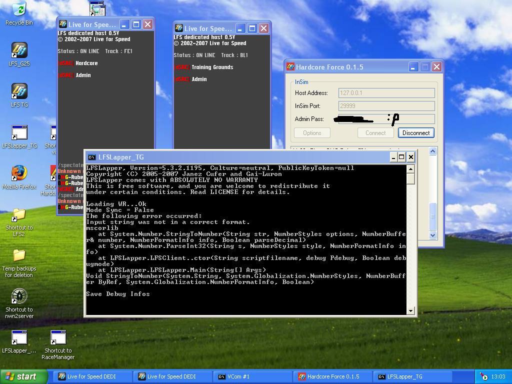The image size is (512, 384).
Task: Click the console scrollbar down arrow
Action: [411, 310]
